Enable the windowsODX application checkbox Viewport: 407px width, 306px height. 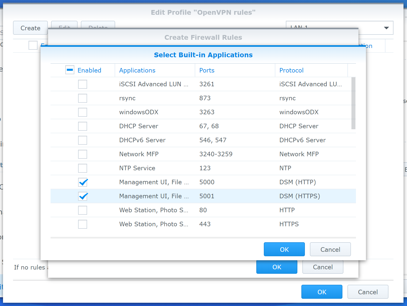83,112
